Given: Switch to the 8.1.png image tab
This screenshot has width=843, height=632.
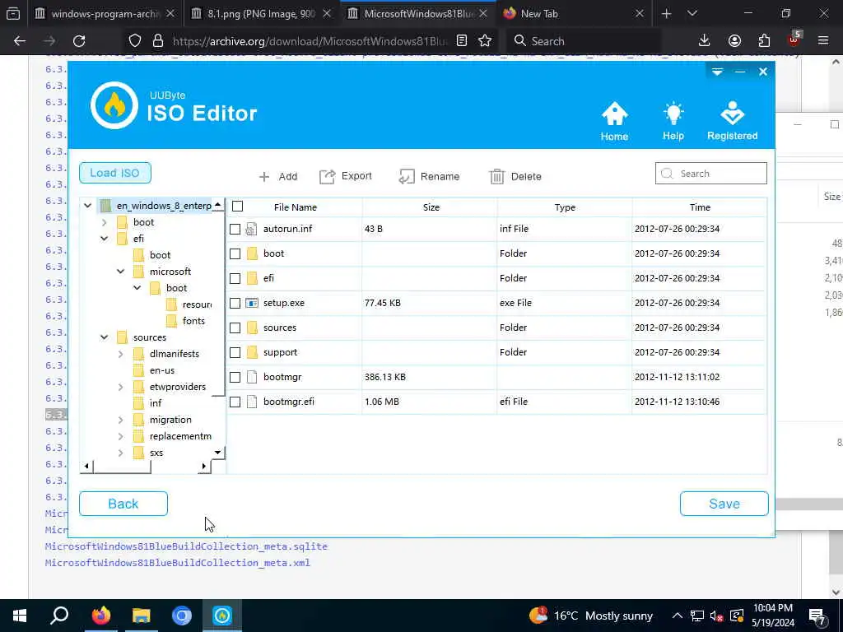Looking at the screenshot, I should point(261,14).
